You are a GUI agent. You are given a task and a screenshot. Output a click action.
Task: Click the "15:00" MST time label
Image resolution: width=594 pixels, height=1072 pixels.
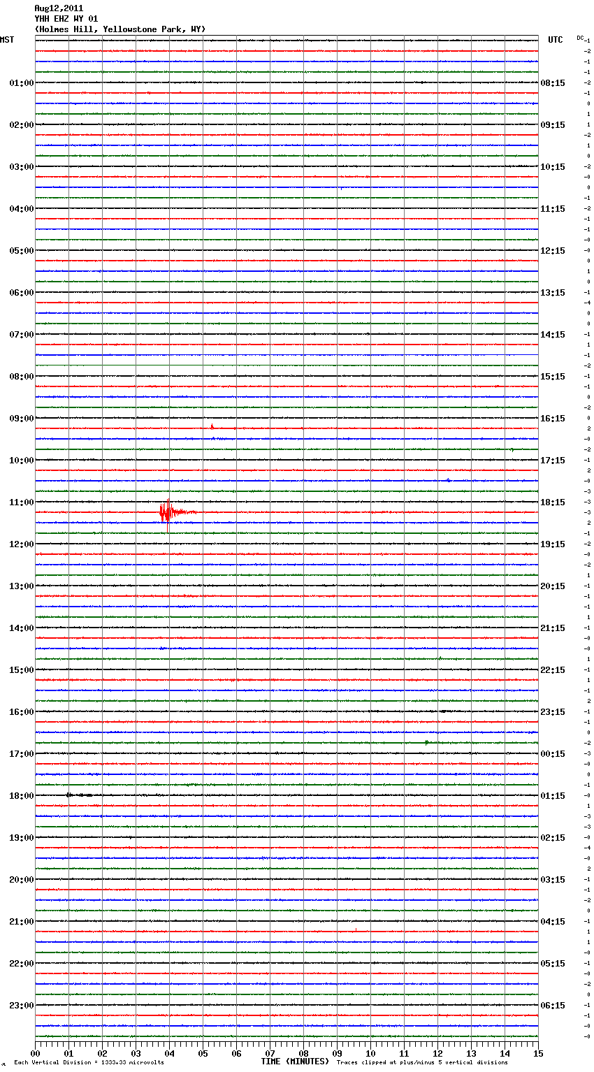[21, 670]
